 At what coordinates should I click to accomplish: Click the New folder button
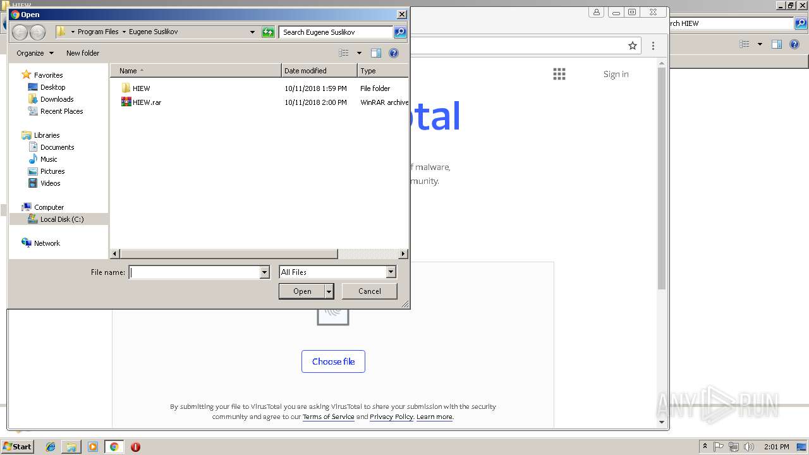coord(83,53)
